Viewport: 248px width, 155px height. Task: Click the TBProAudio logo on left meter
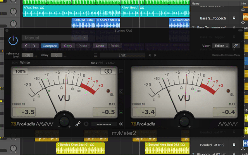tap(23, 124)
